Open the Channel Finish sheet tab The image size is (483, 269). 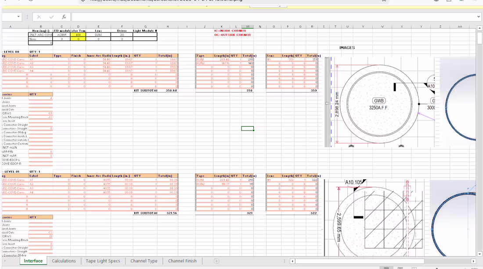pos(182,261)
